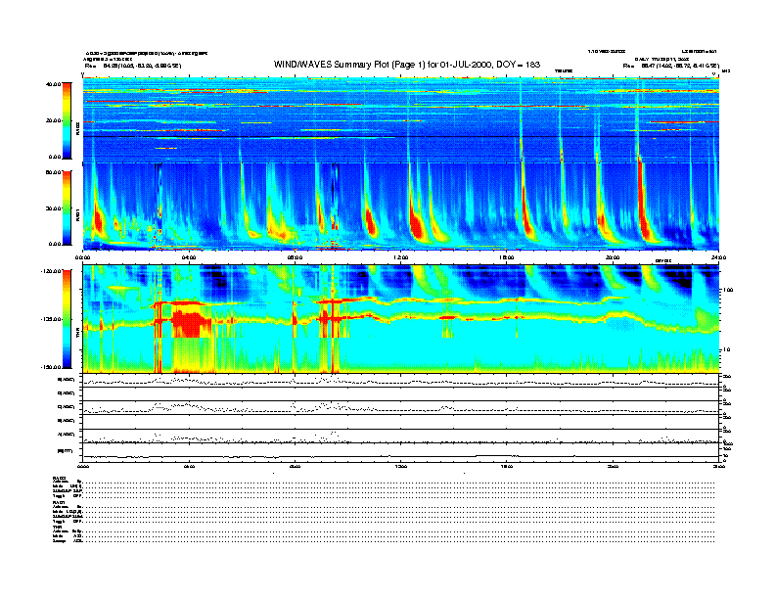Click 12:00 tick label under RAD1 spectrogram
This screenshot has height=599, width=775.
point(401,257)
